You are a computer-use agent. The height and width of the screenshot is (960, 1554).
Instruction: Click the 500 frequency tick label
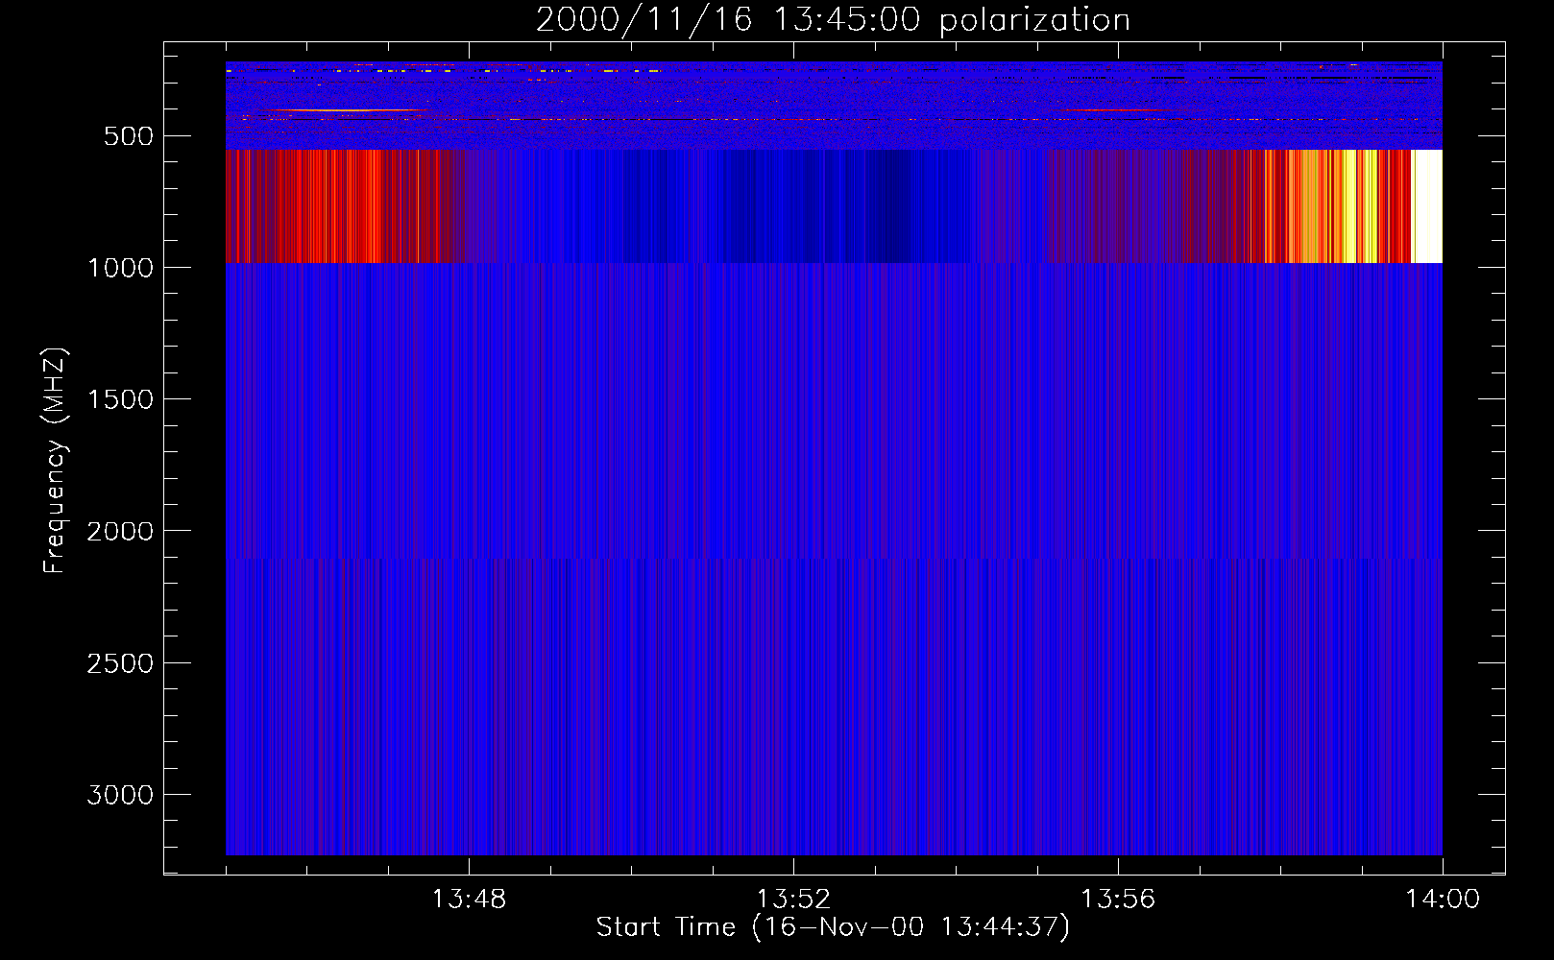pyautogui.click(x=129, y=136)
